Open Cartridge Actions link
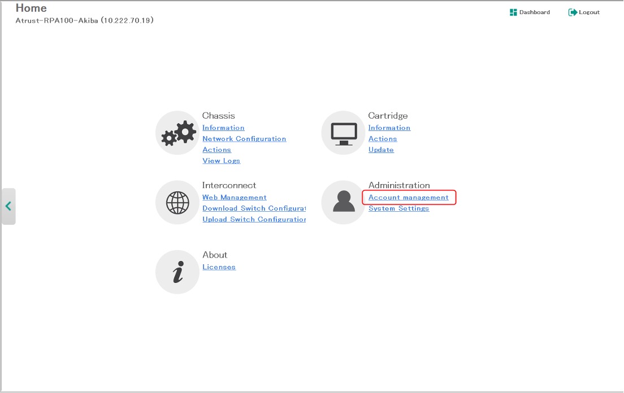Image resolution: width=624 pixels, height=393 pixels. [383, 139]
